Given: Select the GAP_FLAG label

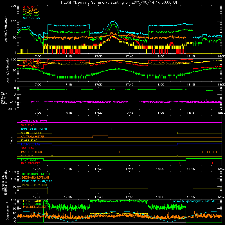Looking at the screenshot, I should [28, 125].
